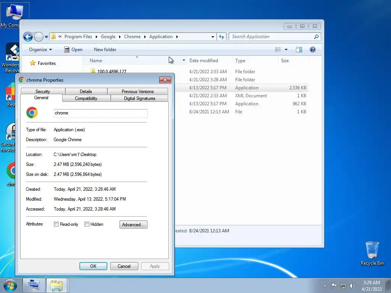Minimize the Explorer window
Screen dimensions: 391x293
pos(289,26)
